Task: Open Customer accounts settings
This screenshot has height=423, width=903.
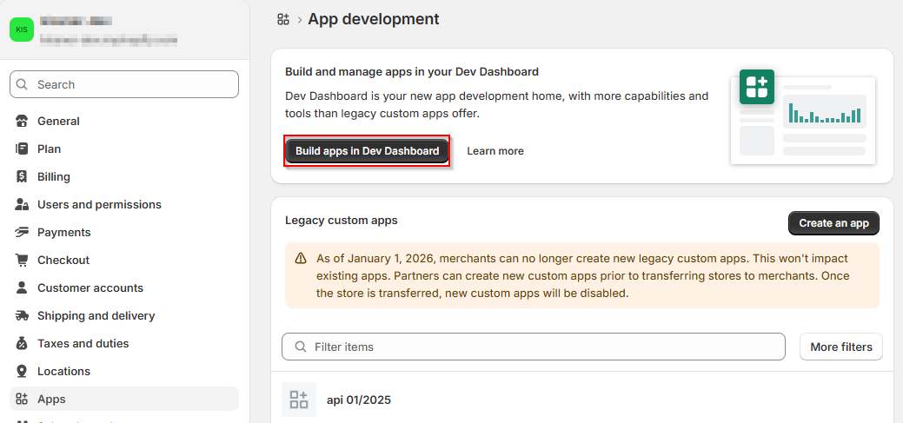Action: 124,288
